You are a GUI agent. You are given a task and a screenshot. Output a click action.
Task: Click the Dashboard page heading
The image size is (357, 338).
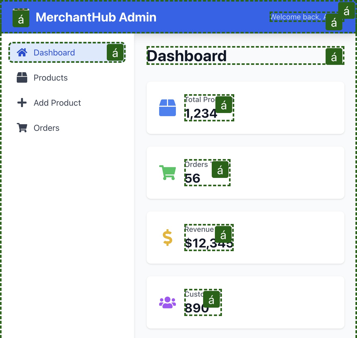187,56
